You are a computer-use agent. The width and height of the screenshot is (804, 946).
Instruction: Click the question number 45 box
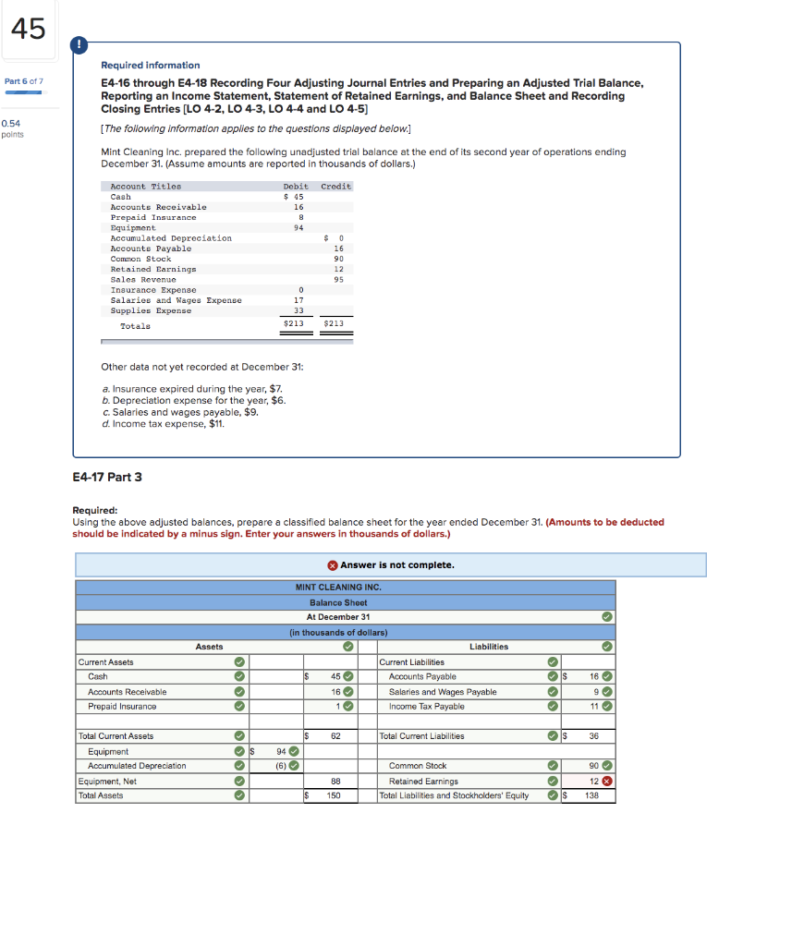click(x=28, y=30)
